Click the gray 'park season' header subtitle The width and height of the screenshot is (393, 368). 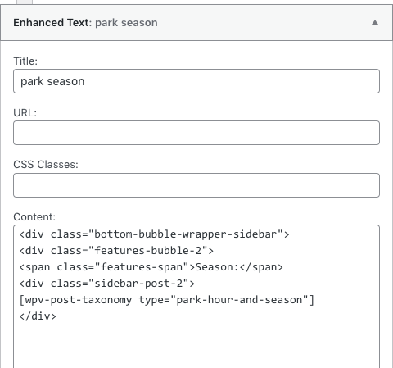tap(126, 23)
